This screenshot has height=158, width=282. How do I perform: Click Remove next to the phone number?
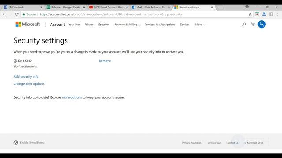[105, 61]
